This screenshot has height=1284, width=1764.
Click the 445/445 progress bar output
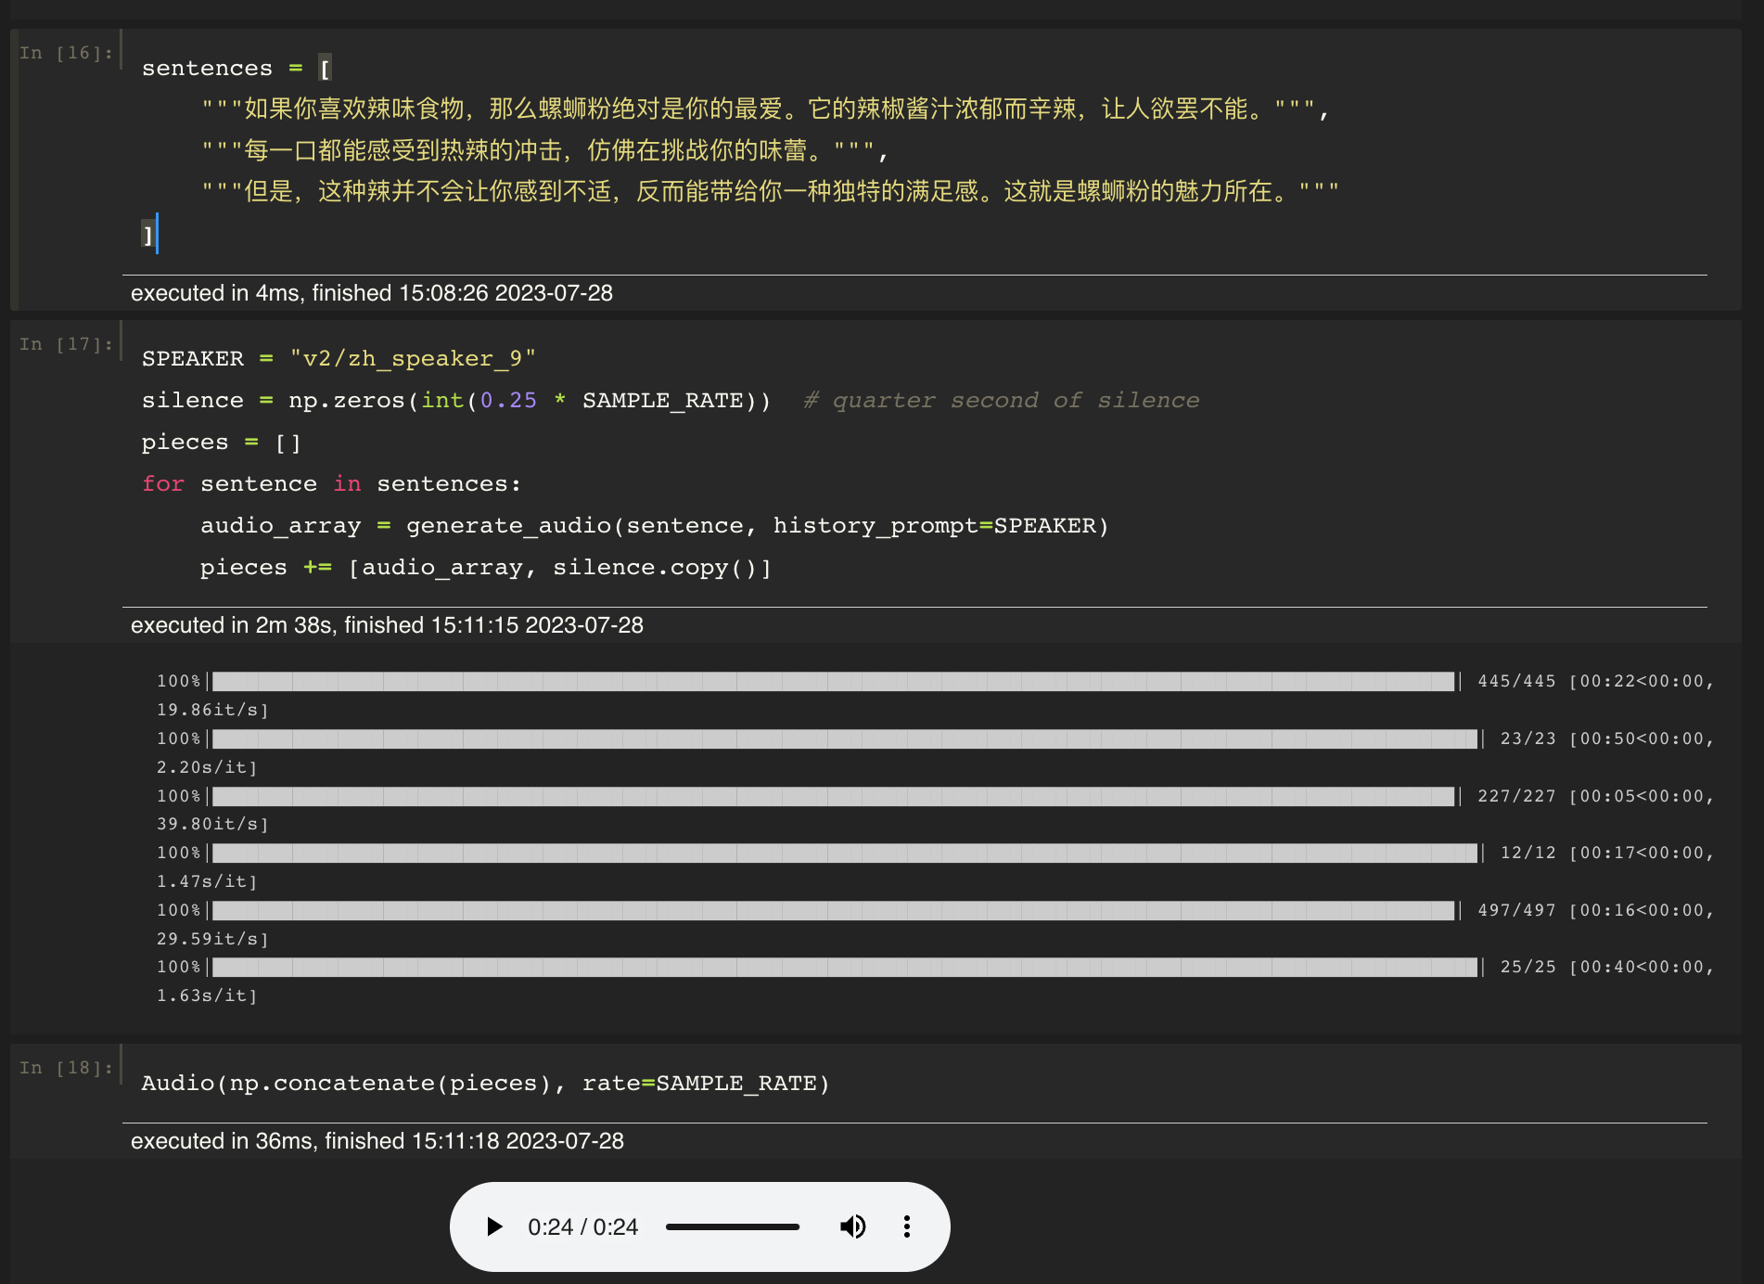833,681
